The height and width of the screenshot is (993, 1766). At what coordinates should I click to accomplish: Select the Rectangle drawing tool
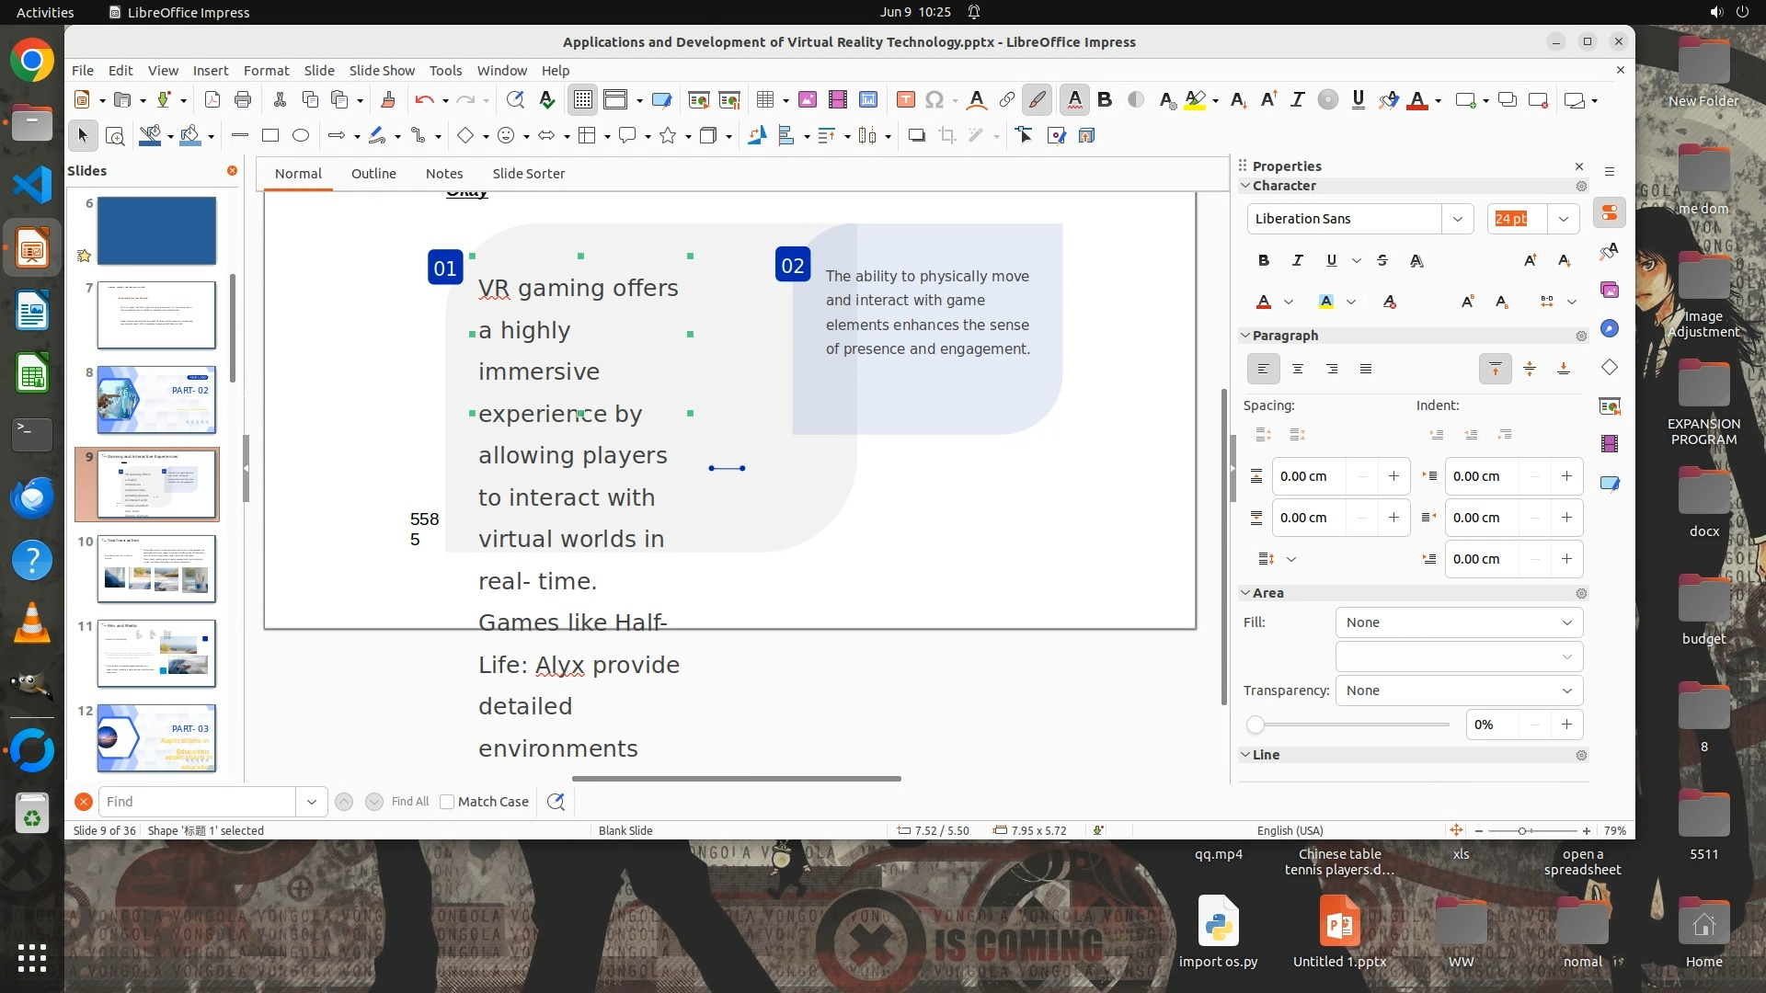[x=270, y=136]
